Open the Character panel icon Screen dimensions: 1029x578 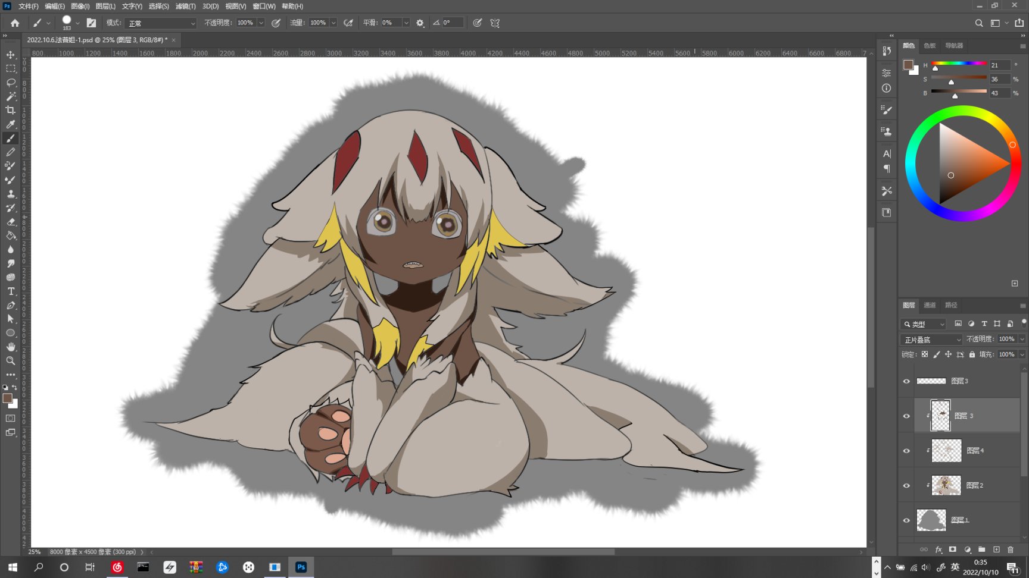pos(887,153)
